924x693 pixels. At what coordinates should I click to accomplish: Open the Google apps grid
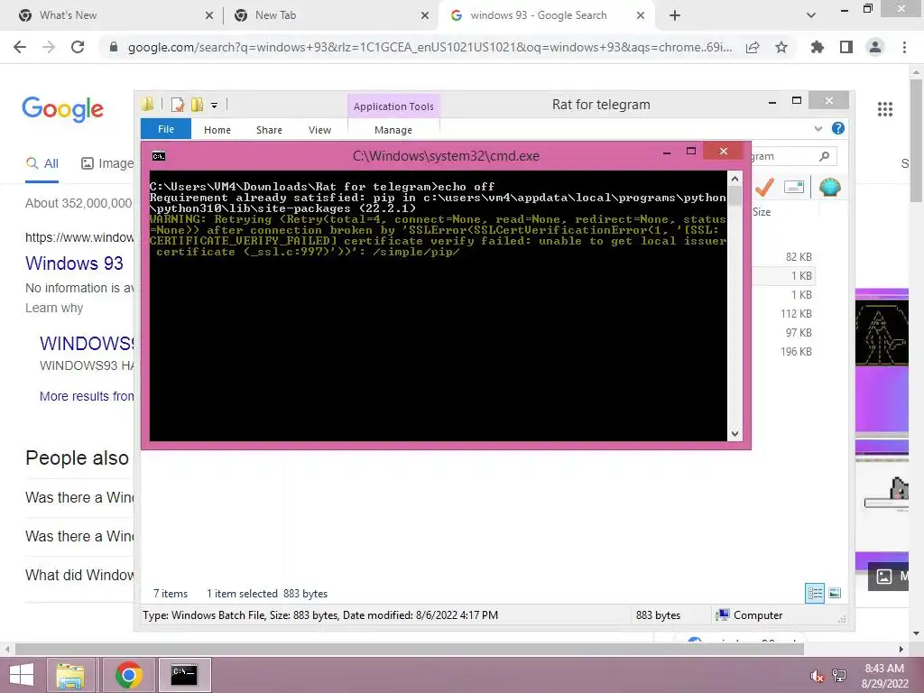click(884, 109)
